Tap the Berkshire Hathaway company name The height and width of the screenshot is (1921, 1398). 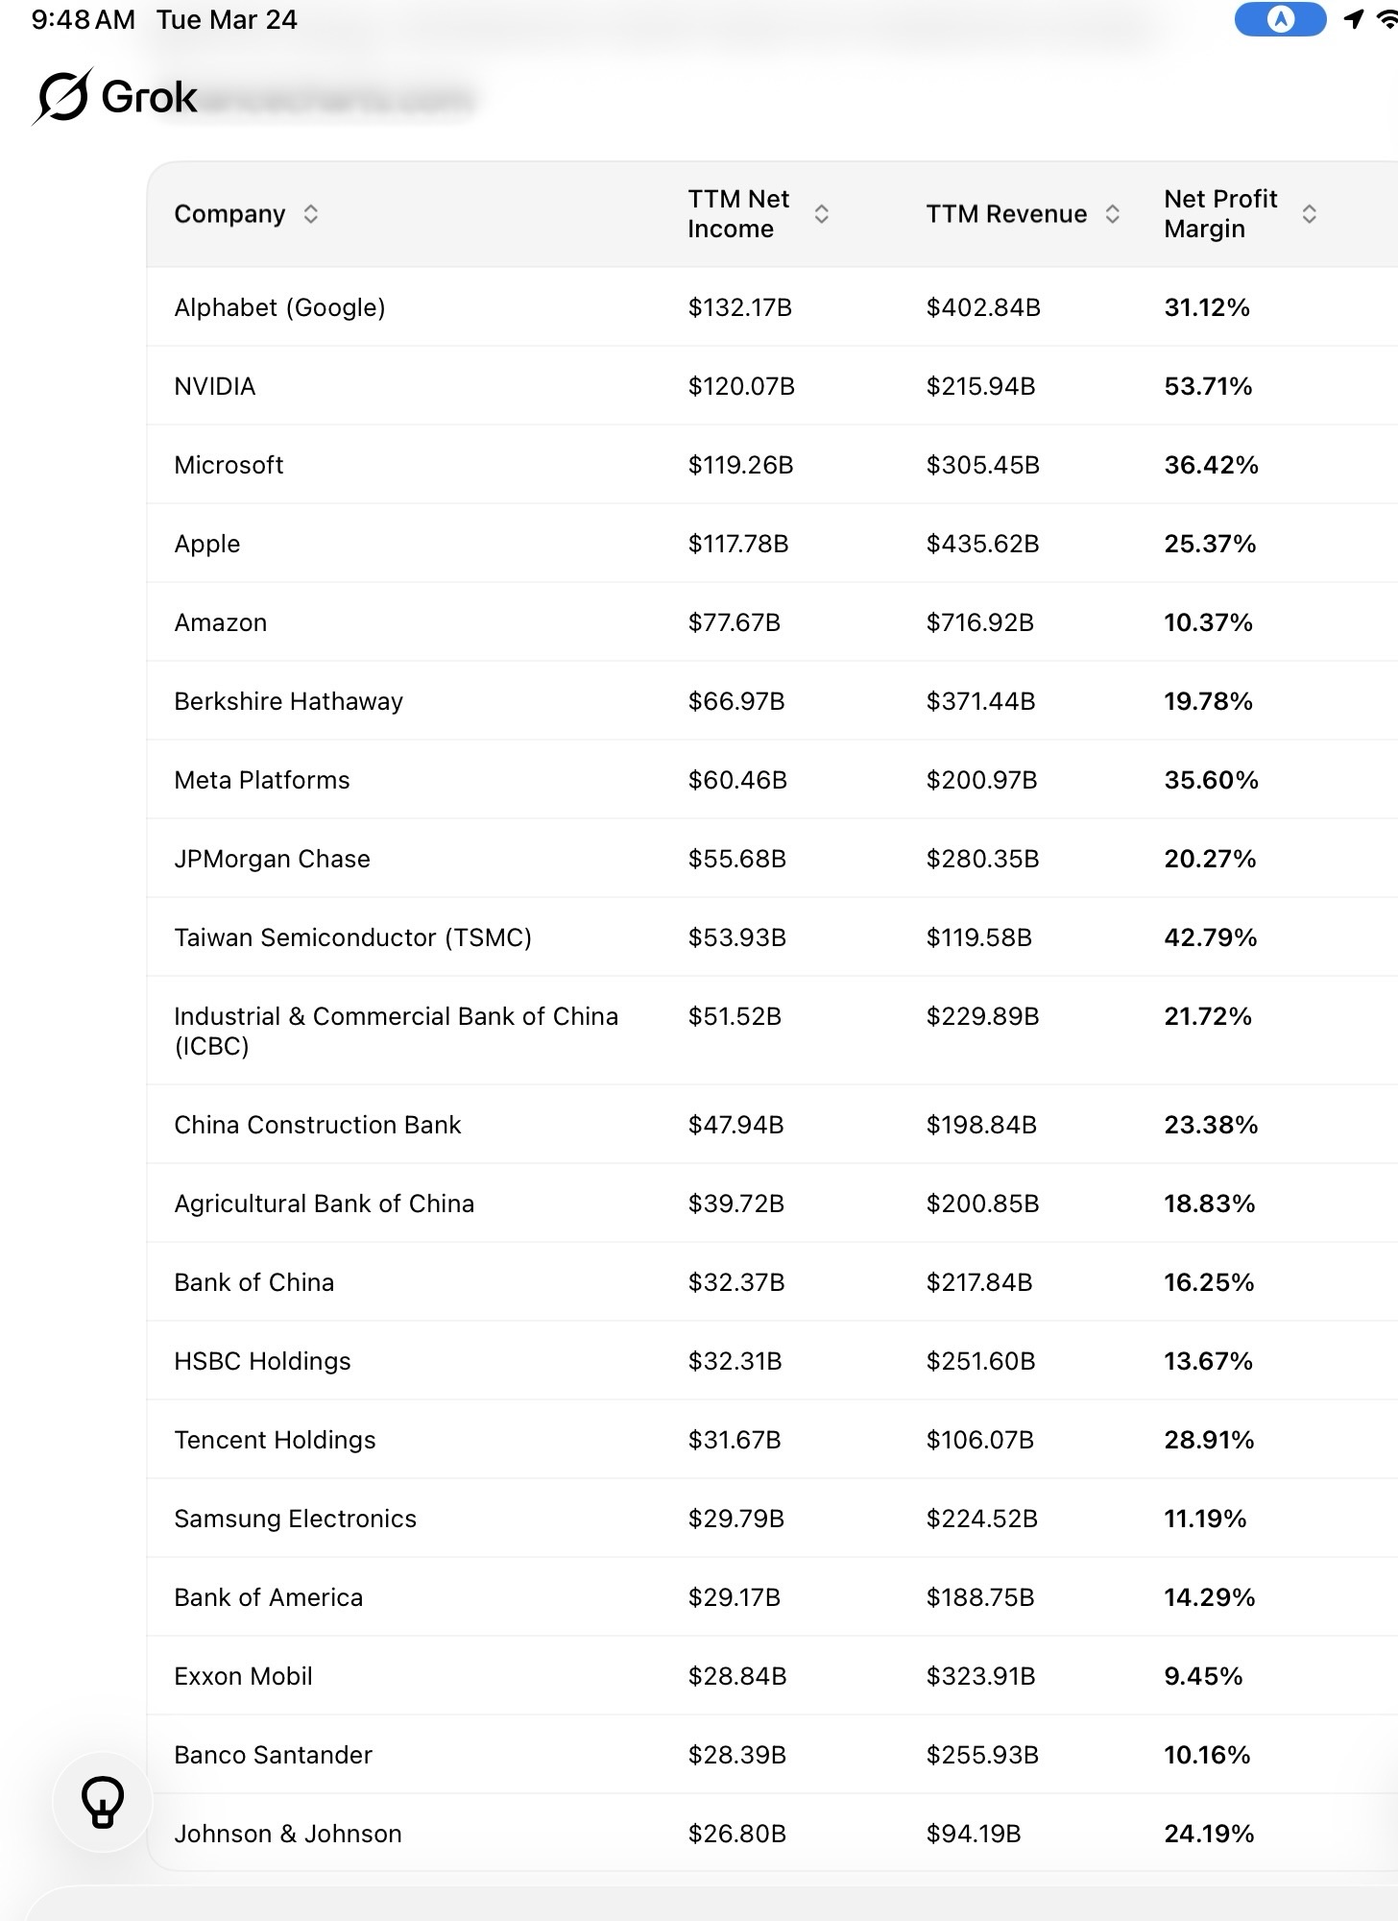click(x=288, y=701)
